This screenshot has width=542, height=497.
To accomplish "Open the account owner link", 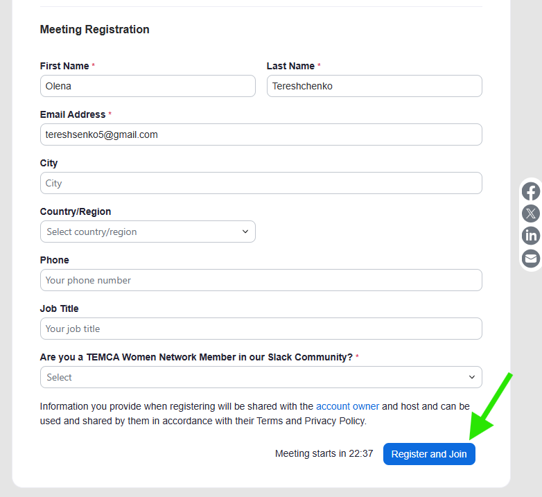I will click(347, 406).
